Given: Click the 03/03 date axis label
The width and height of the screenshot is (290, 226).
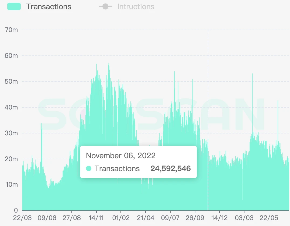Looking at the screenshot, I should [x=244, y=217].
